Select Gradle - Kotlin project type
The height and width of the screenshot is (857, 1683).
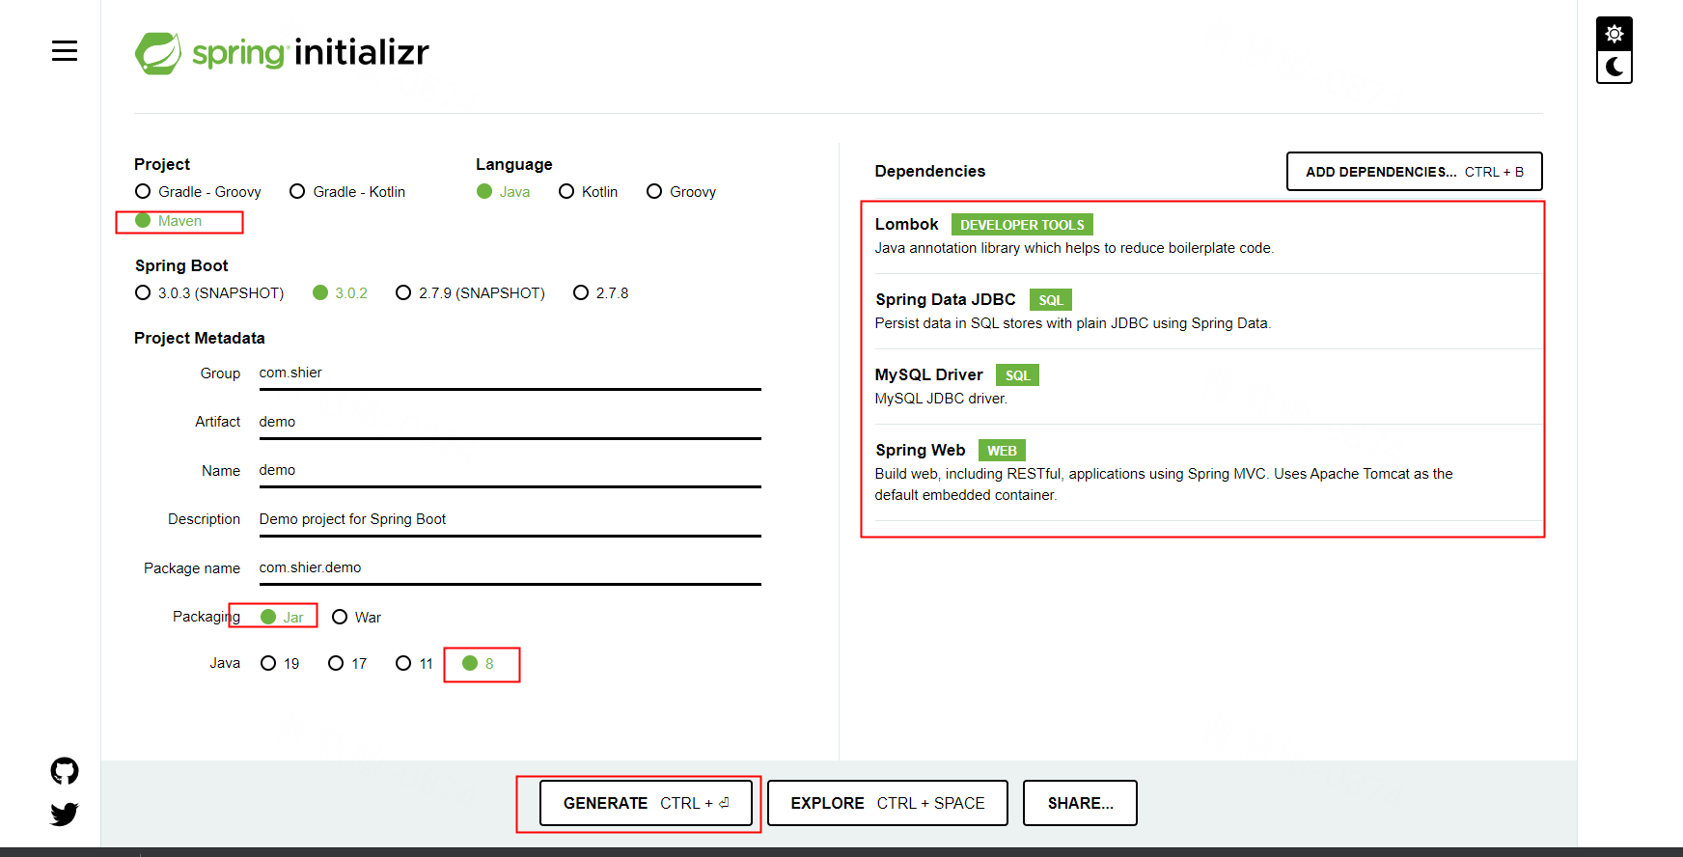pyautogui.click(x=347, y=192)
